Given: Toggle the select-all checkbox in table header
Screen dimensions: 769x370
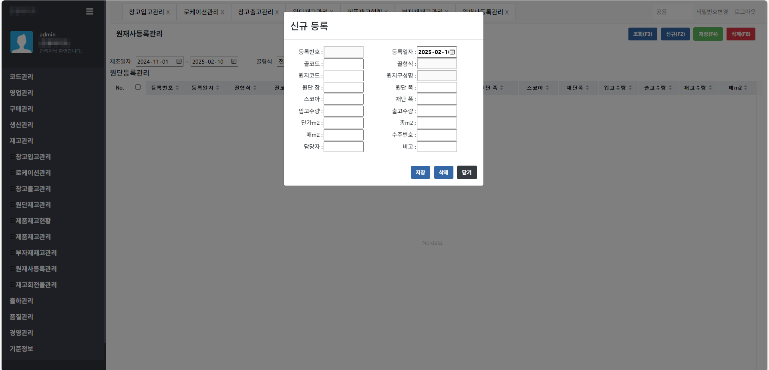Looking at the screenshot, I should pos(138,87).
